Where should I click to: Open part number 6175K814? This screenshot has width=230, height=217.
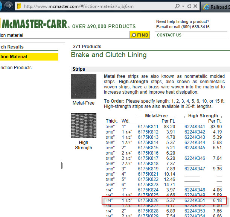[148, 143]
